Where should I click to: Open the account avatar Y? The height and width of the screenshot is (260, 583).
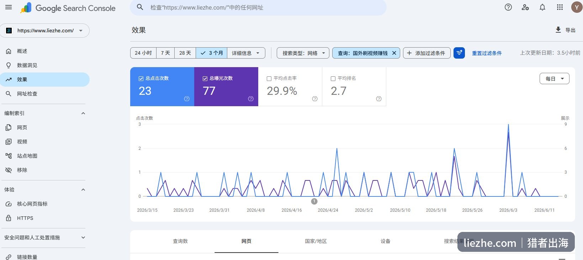pos(577,7)
